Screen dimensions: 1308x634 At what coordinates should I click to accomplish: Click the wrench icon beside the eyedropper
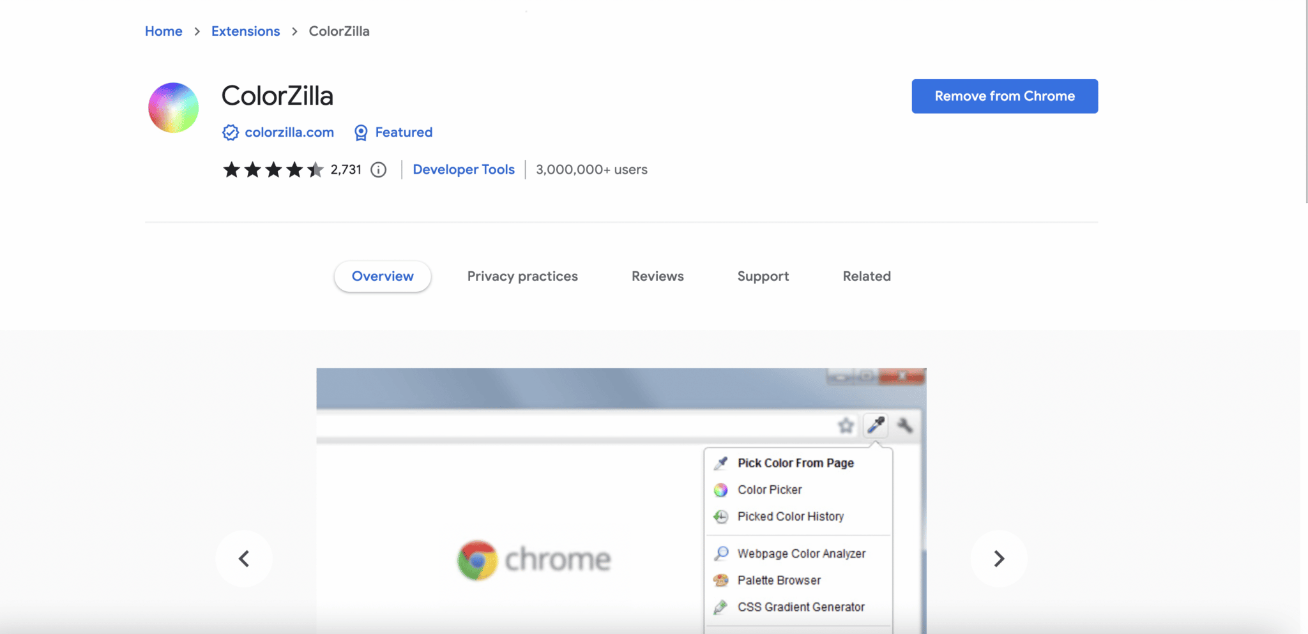(905, 425)
